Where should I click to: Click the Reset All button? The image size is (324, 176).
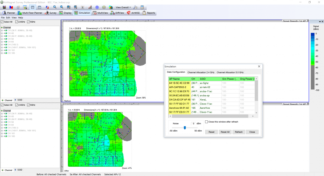225,132
